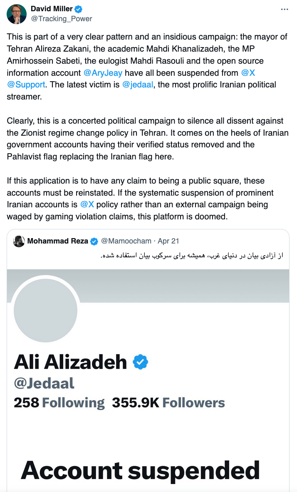Click the empty grey profile picture circle

[x=46, y=311]
